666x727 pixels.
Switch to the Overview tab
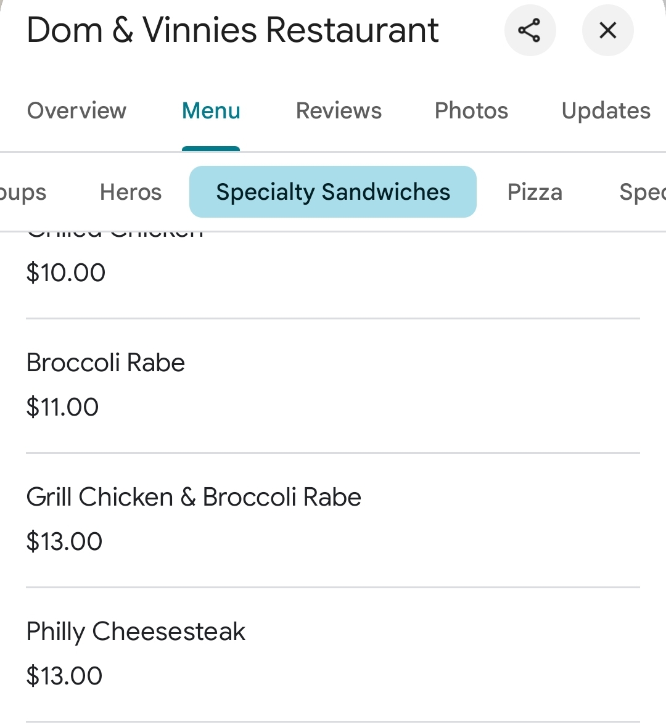coord(76,111)
